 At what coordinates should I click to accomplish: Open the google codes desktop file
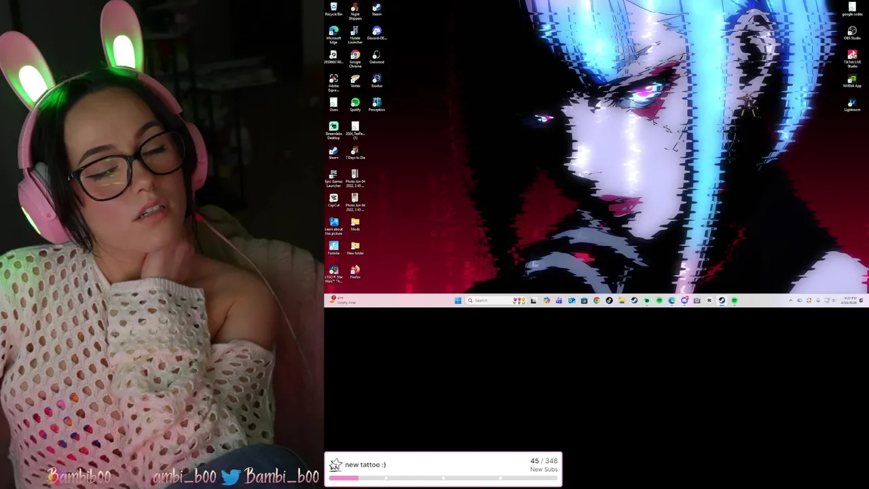(x=852, y=10)
